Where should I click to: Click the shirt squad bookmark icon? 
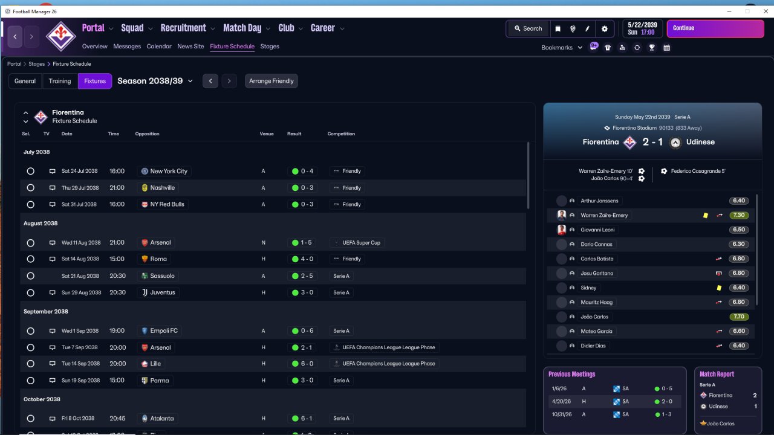(608, 47)
